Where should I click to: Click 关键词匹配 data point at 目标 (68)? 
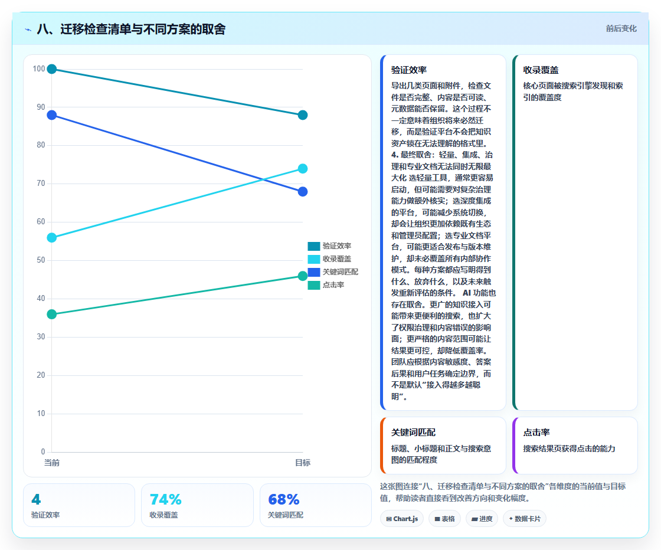(303, 192)
